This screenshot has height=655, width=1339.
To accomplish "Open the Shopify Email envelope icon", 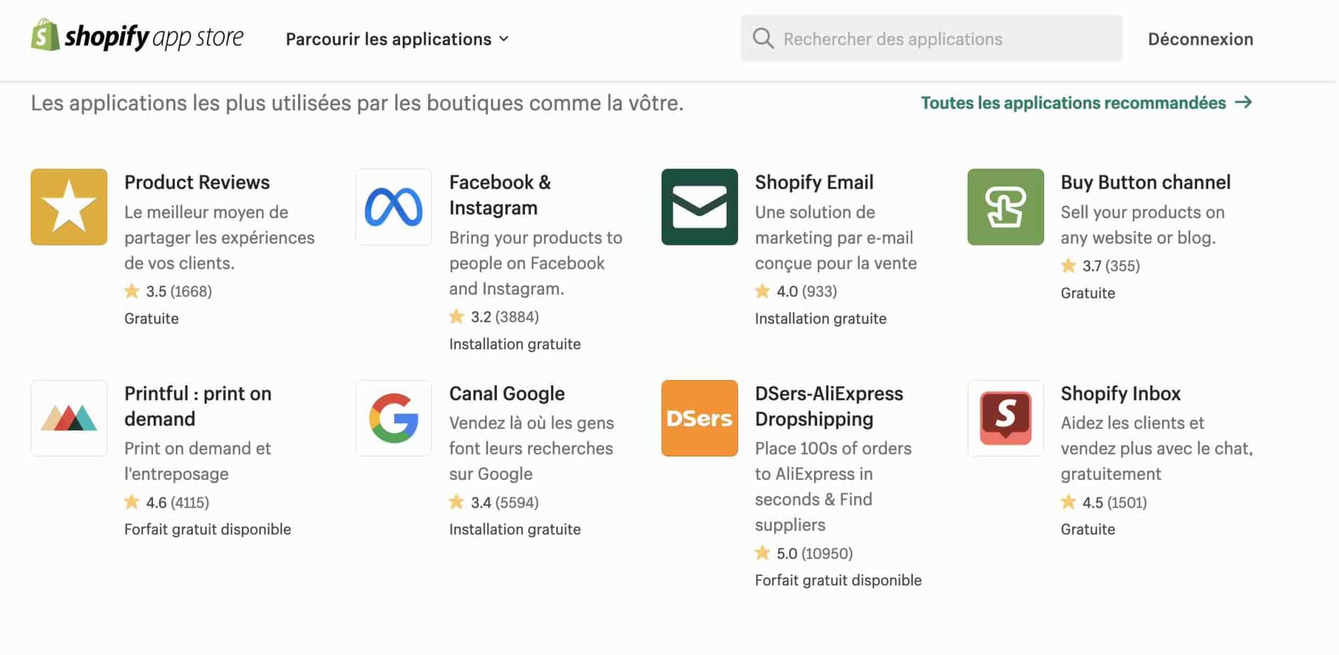I will pos(700,207).
